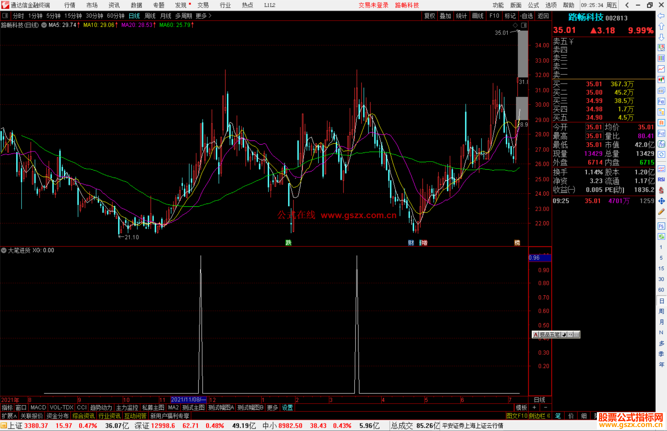
Task: Click the 模板 template button
Action: [522, 408]
